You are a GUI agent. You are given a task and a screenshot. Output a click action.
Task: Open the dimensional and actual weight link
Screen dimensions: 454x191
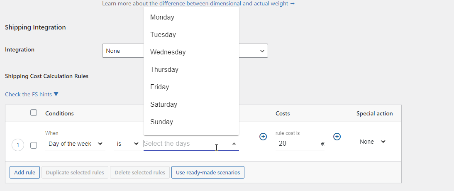[227, 3]
